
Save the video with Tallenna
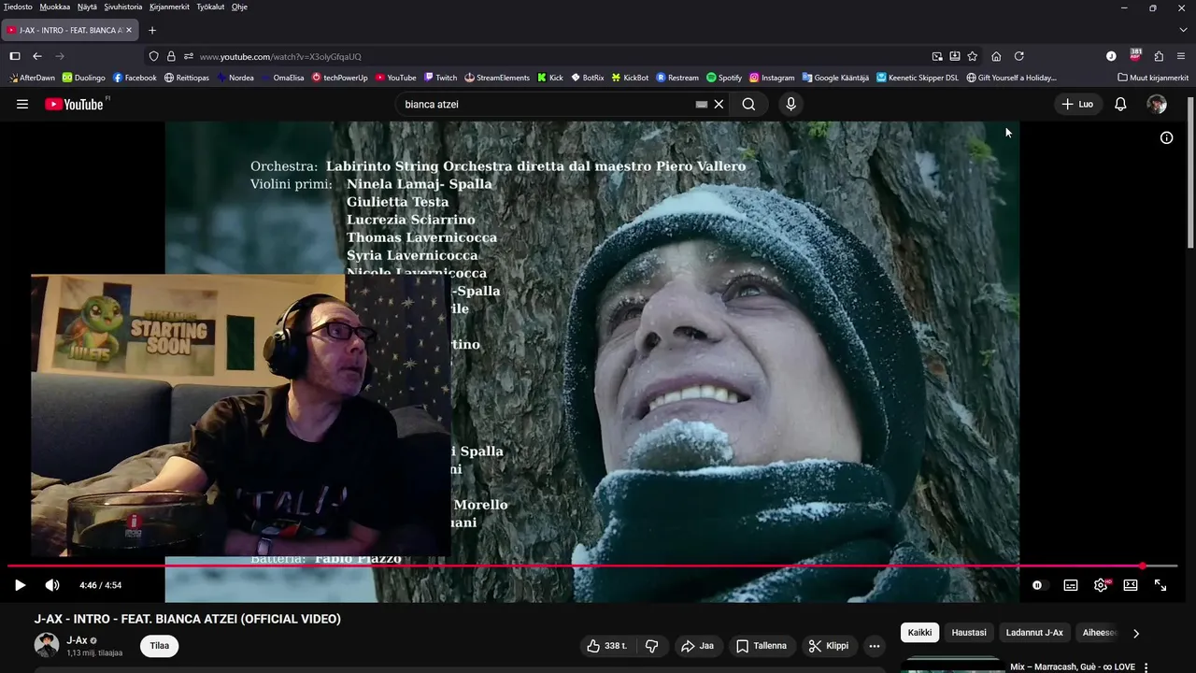(762, 646)
